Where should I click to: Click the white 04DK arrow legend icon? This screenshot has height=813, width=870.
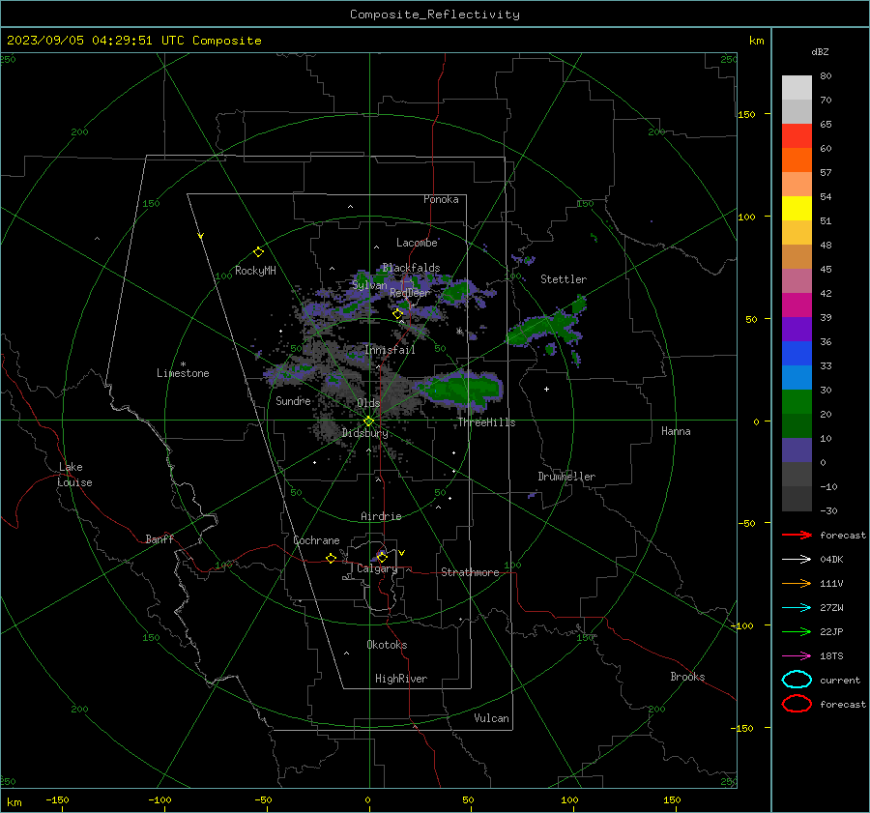point(797,560)
